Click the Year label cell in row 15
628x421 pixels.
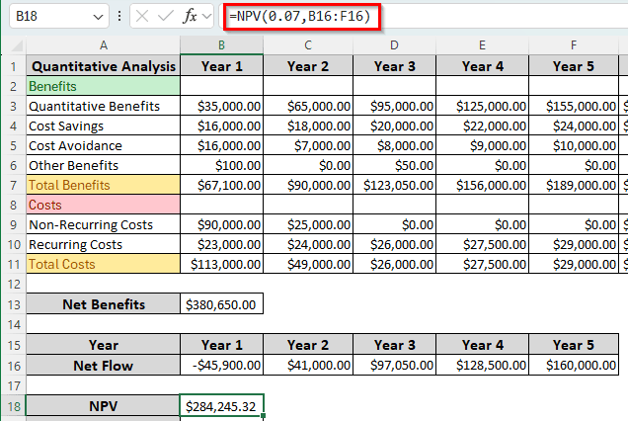pyautogui.click(x=104, y=345)
